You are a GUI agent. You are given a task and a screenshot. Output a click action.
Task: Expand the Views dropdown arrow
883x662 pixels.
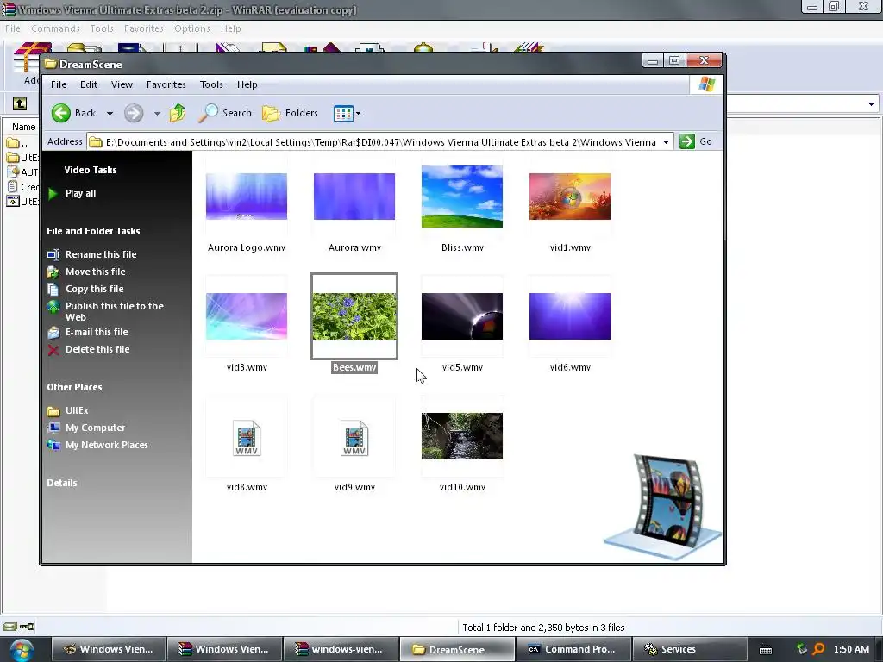coord(358,114)
